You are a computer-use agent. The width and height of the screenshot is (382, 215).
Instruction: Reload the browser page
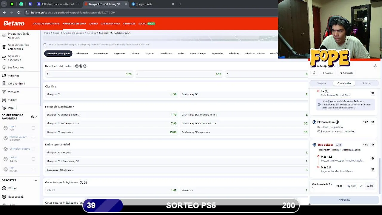19,13
